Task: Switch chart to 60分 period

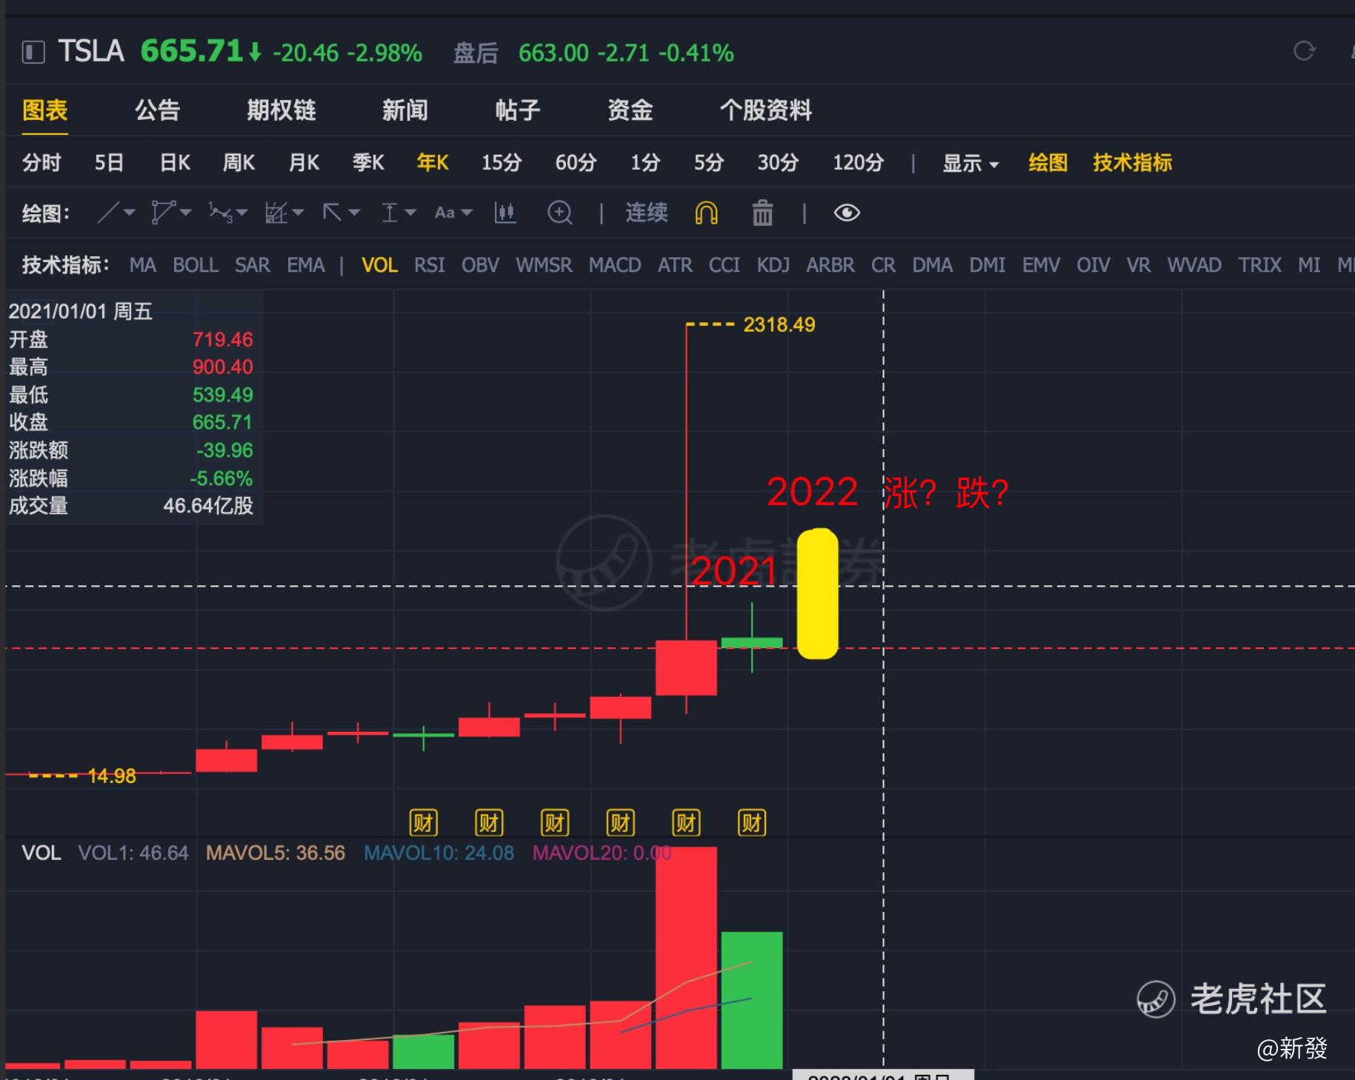Action: tap(576, 163)
